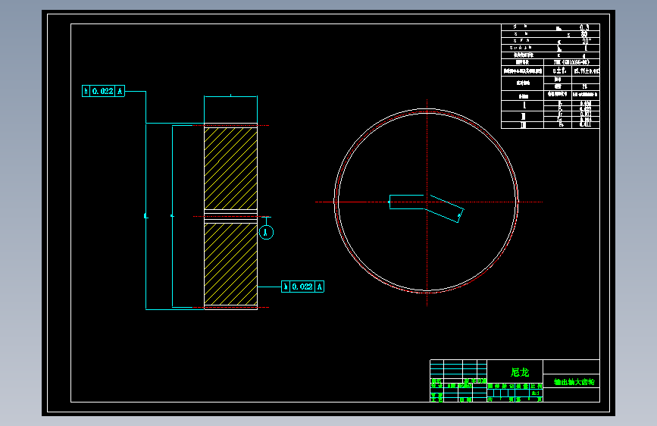657x426 pixels.
Task: Click the GB10095-88 accuracy grade cell
Action: pos(571,62)
